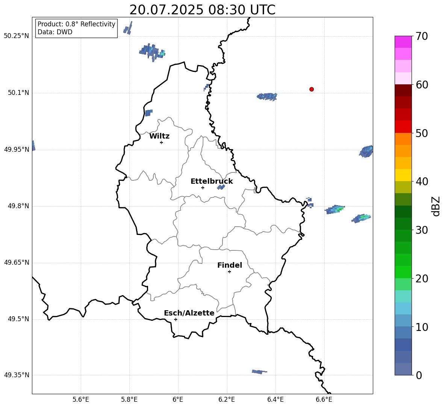Click the Findel station cross marker
445x407 pixels.
click(229, 271)
